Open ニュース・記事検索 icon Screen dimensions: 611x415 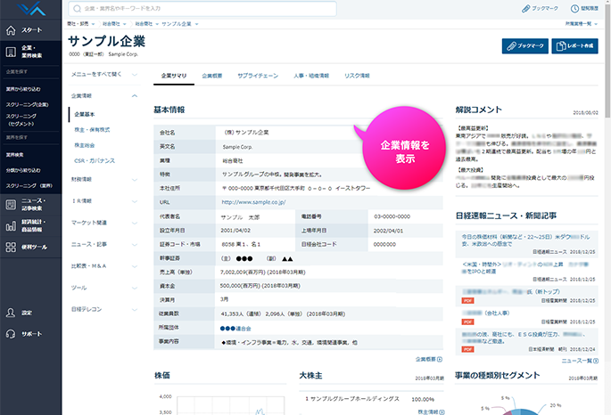click(x=11, y=204)
